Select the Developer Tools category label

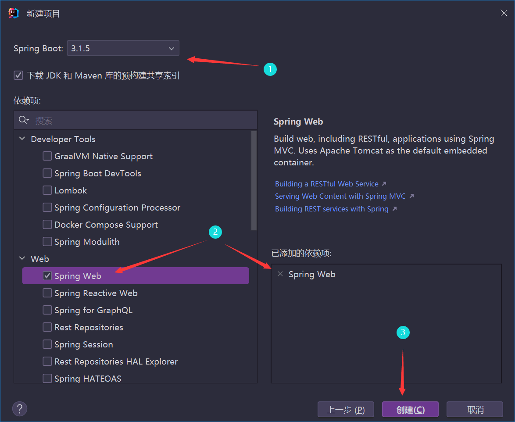point(63,139)
